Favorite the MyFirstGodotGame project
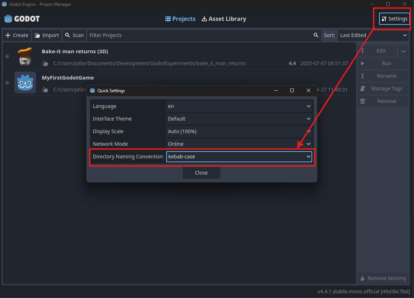Image resolution: width=414 pixels, height=298 pixels. coord(8,83)
